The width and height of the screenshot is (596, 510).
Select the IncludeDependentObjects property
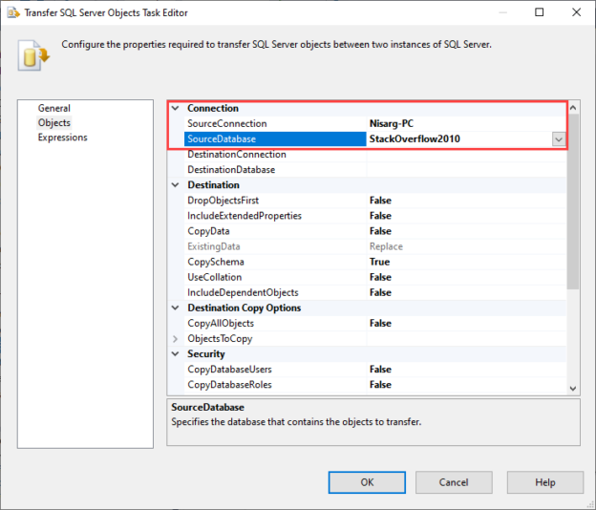[x=243, y=292]
